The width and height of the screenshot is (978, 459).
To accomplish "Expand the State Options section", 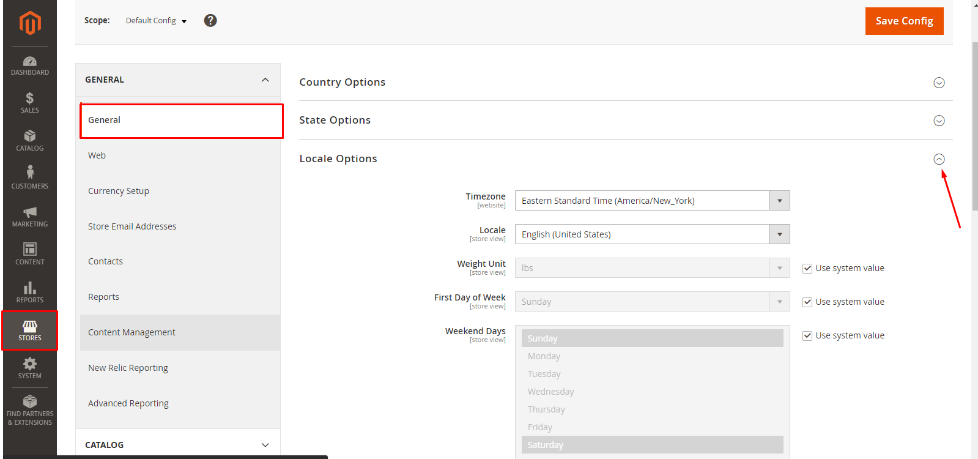I will coord(939,121).
